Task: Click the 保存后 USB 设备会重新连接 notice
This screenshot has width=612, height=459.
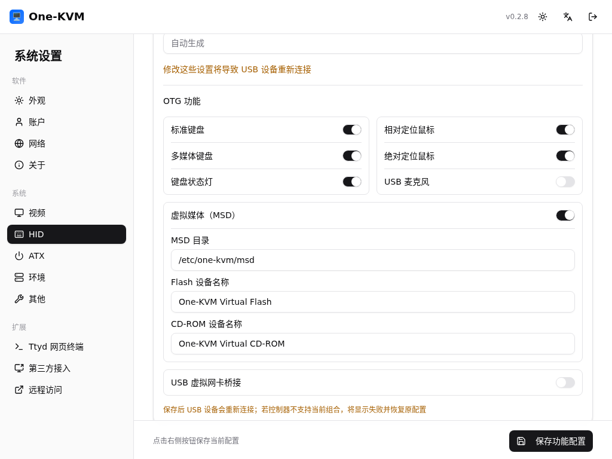Action: click(x=295, y=409)
